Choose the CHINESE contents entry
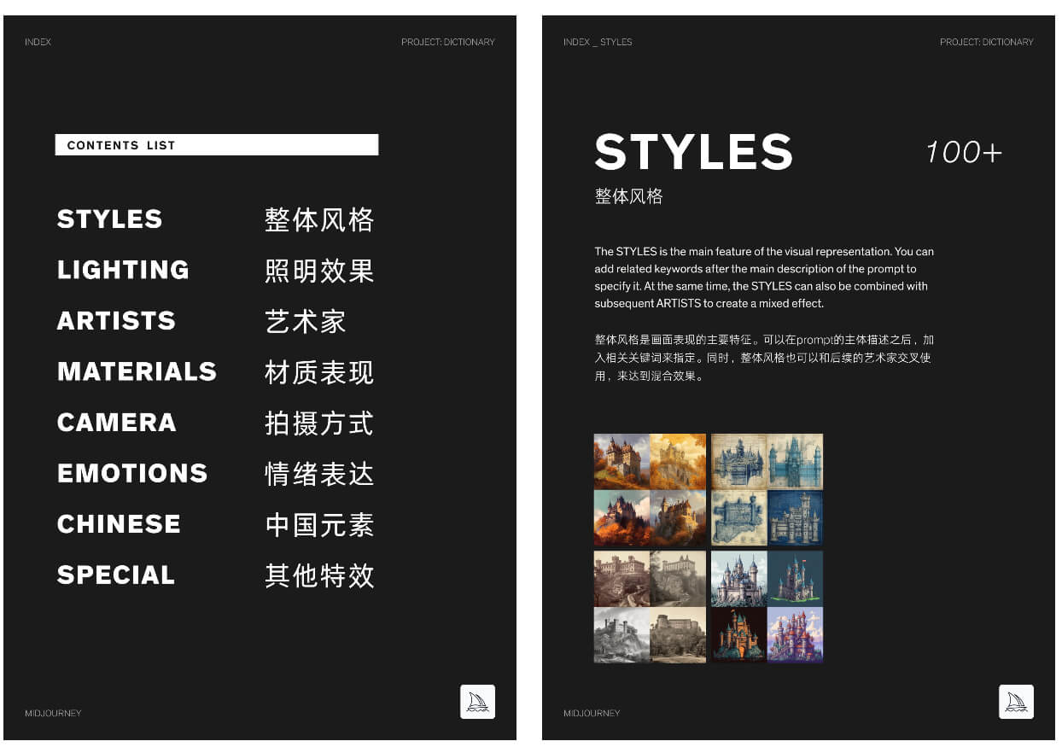 click(119, 524)
